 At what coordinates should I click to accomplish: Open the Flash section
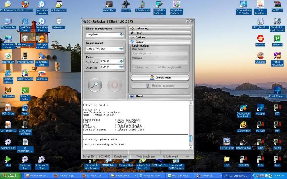click(x=160, y=33)
